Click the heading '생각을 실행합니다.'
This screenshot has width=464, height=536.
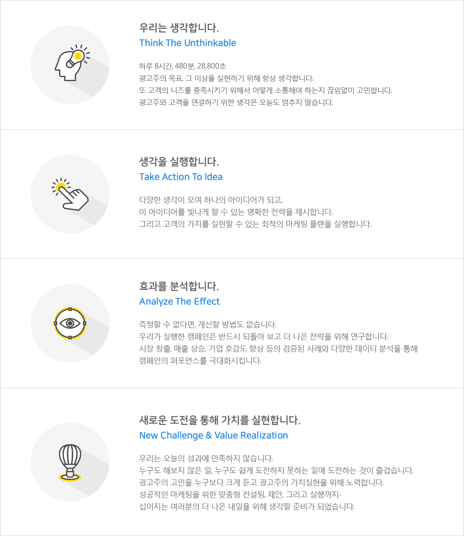pos(179,162)
